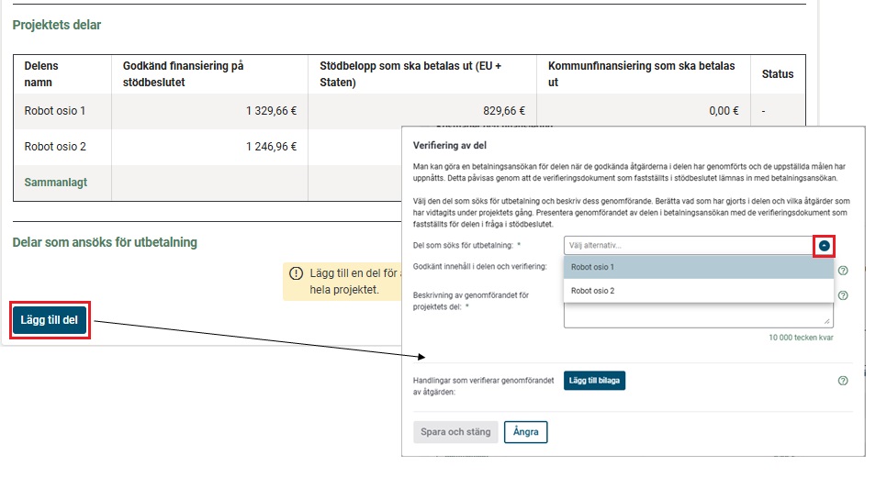Click the Status column header
The width and height of the screenshot is (887, 477).
pos(778,74)
